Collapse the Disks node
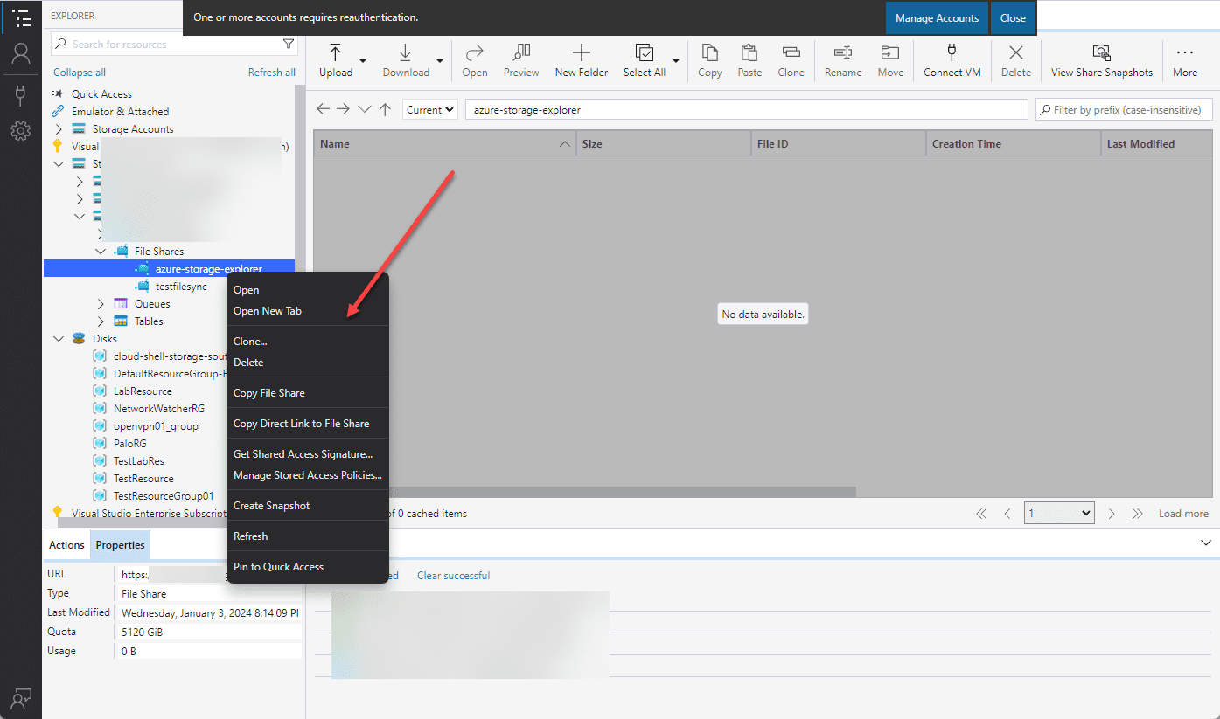This screenshot has width=1220, height=719. (59, 339)
